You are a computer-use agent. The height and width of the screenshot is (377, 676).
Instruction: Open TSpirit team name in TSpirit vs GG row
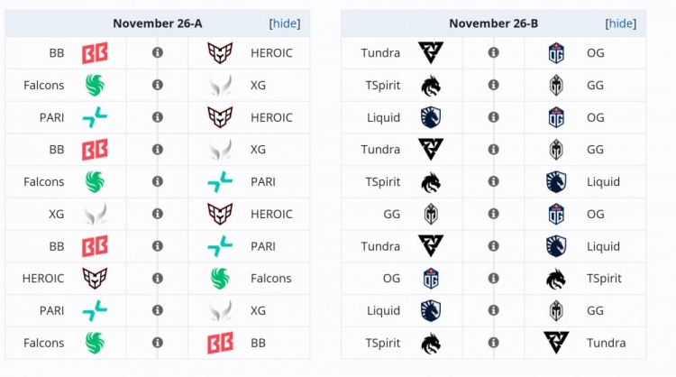[x=383, y=85]
